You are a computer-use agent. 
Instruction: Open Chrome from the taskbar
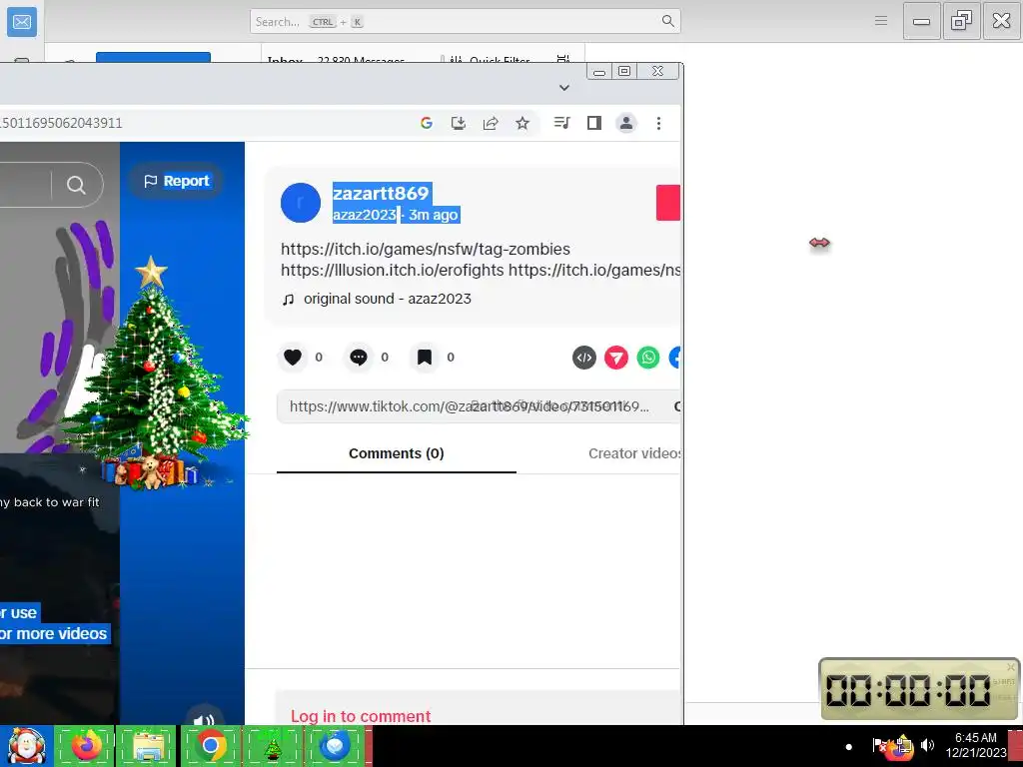(x=210, y=745)
